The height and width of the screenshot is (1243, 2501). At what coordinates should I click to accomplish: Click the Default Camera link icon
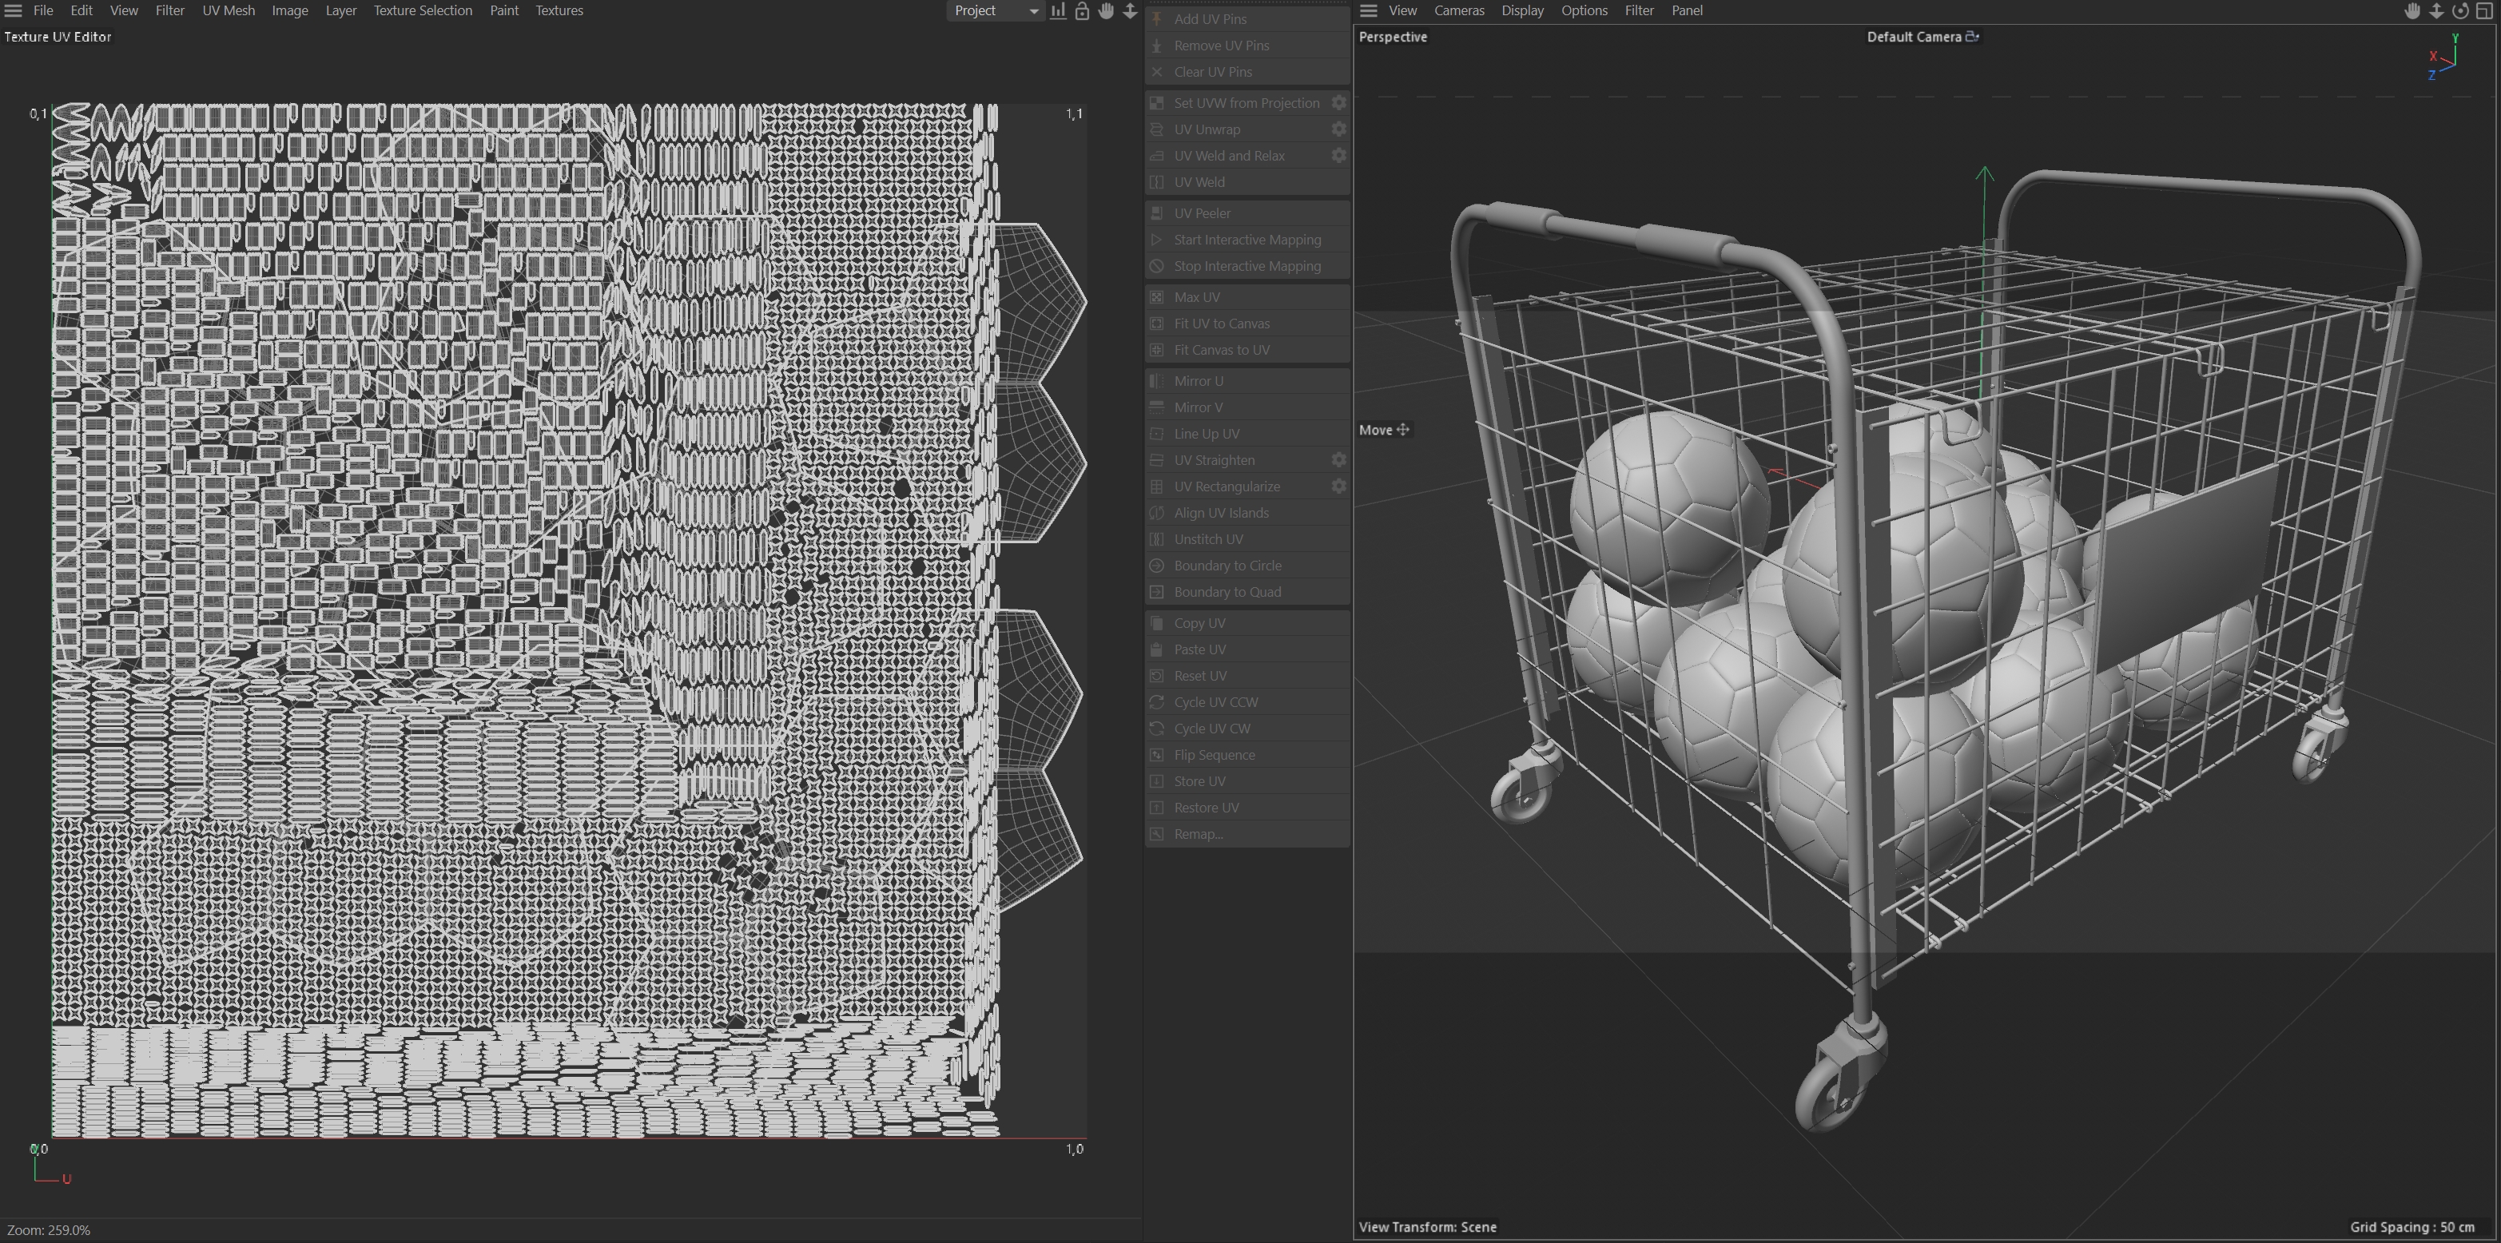click(x=1972, y=37)
